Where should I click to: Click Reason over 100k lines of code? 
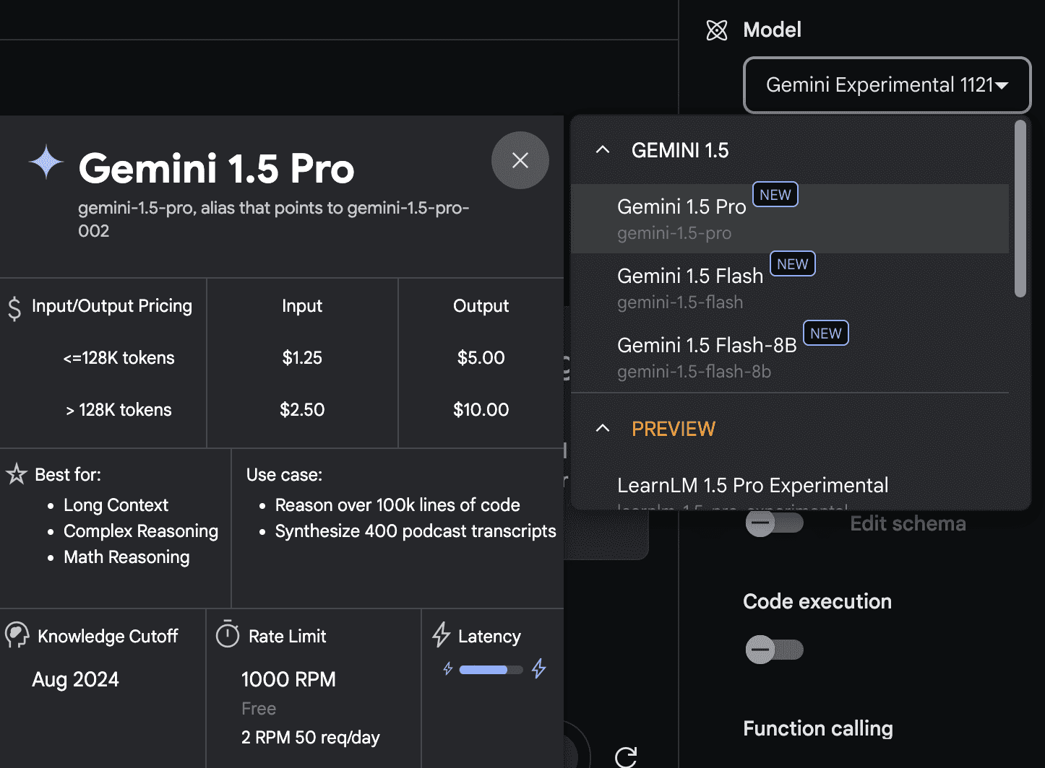(x=397, y=505)
